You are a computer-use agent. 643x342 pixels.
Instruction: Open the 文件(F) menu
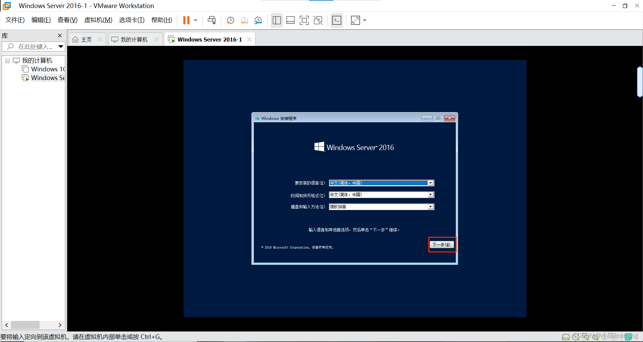click(15, 20)
